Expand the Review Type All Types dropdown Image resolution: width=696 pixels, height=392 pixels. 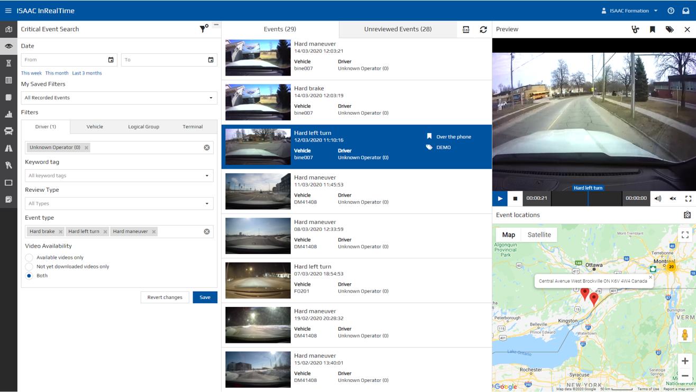119,203
